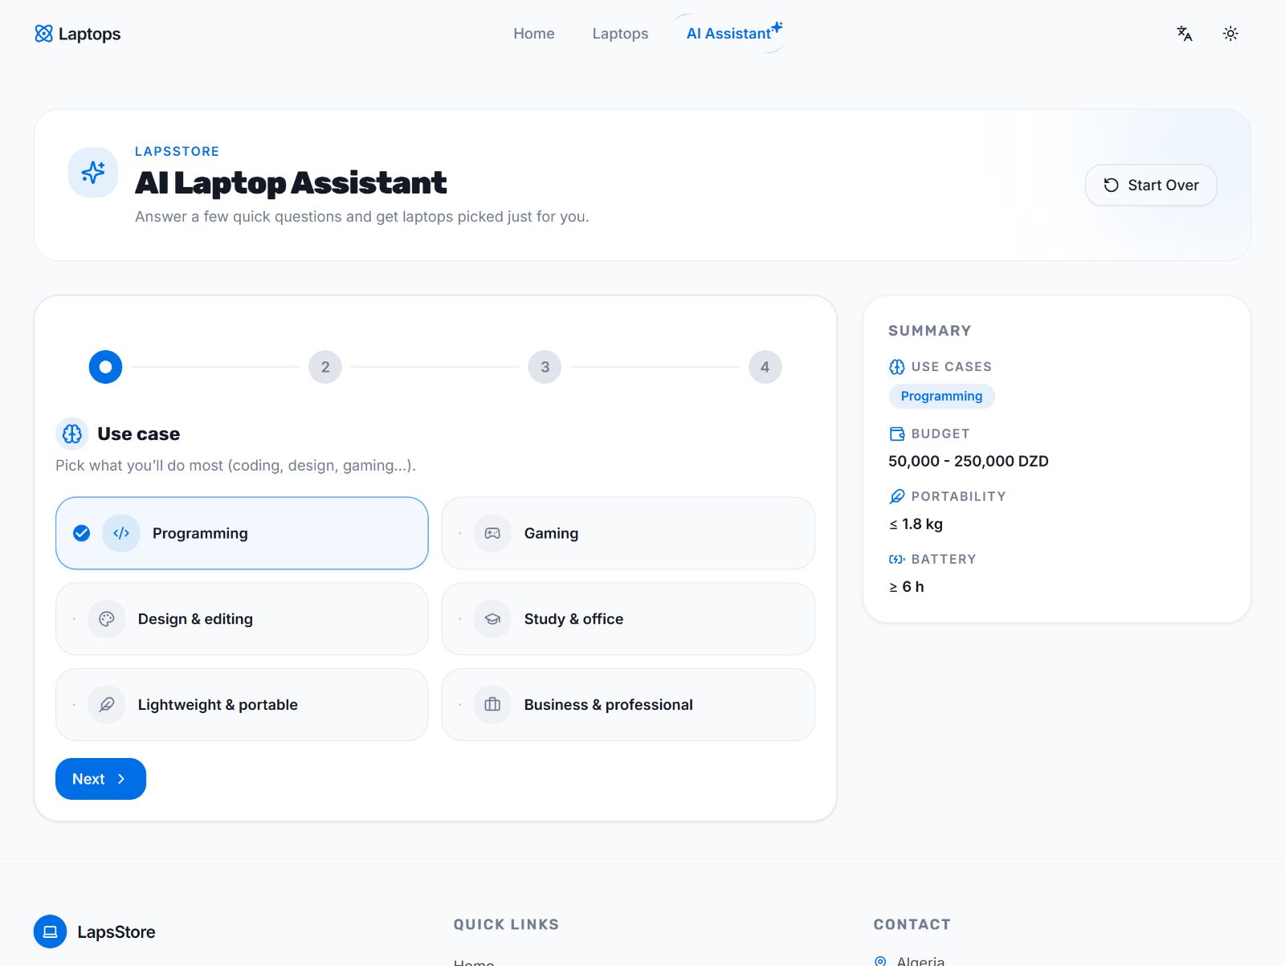Image resolution: width=1285 pixels, height=966 pixels.
Task: Click the gamepad icon on Gaming
Action: 492,533
